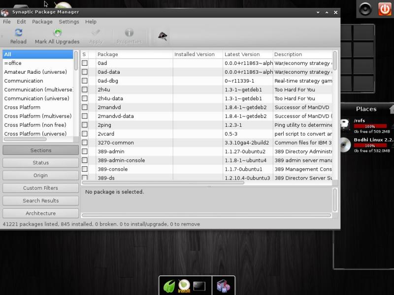Click the /rofs 100% usage bar
The image size is (394, 295).
[370, 126]
